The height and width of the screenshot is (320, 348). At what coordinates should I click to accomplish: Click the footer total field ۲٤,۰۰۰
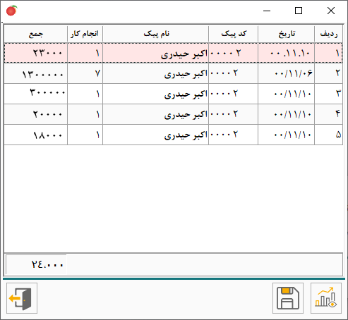tap(36, 264)
